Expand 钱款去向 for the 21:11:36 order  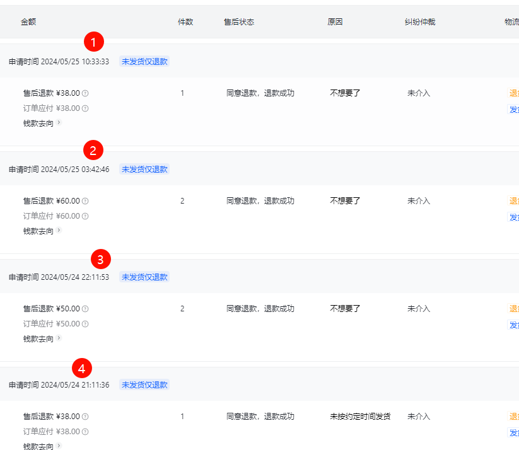(59, 446)
